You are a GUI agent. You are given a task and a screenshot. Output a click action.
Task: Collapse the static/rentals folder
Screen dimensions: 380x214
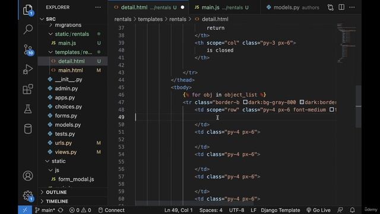[x=50, y=34]
